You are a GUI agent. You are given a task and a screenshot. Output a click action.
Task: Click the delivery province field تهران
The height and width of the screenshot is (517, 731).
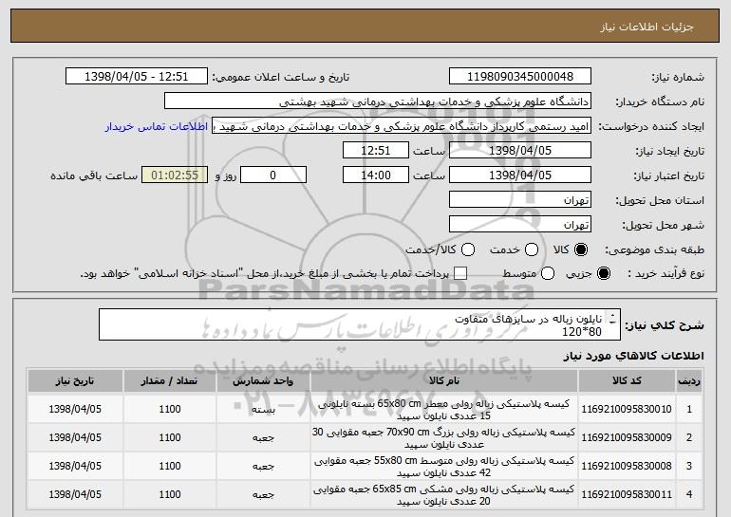point(520,200)
